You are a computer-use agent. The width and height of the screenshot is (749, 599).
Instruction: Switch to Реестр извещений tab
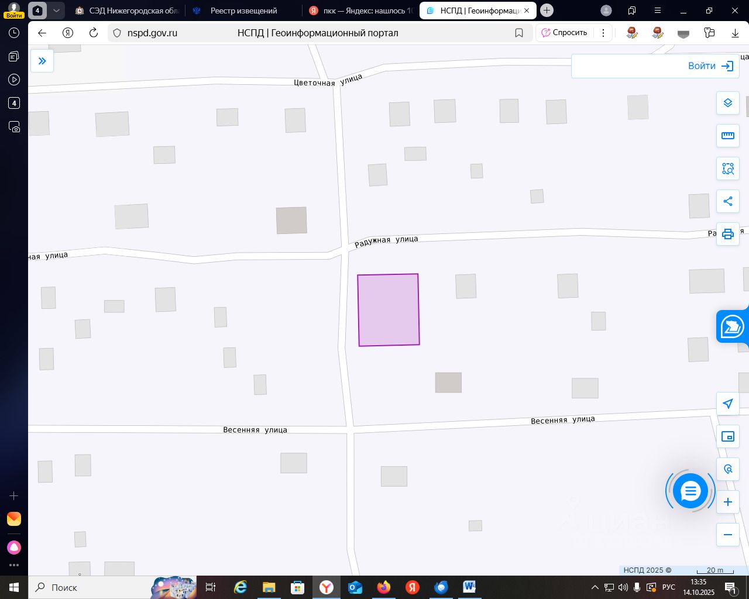click(243, 11)
